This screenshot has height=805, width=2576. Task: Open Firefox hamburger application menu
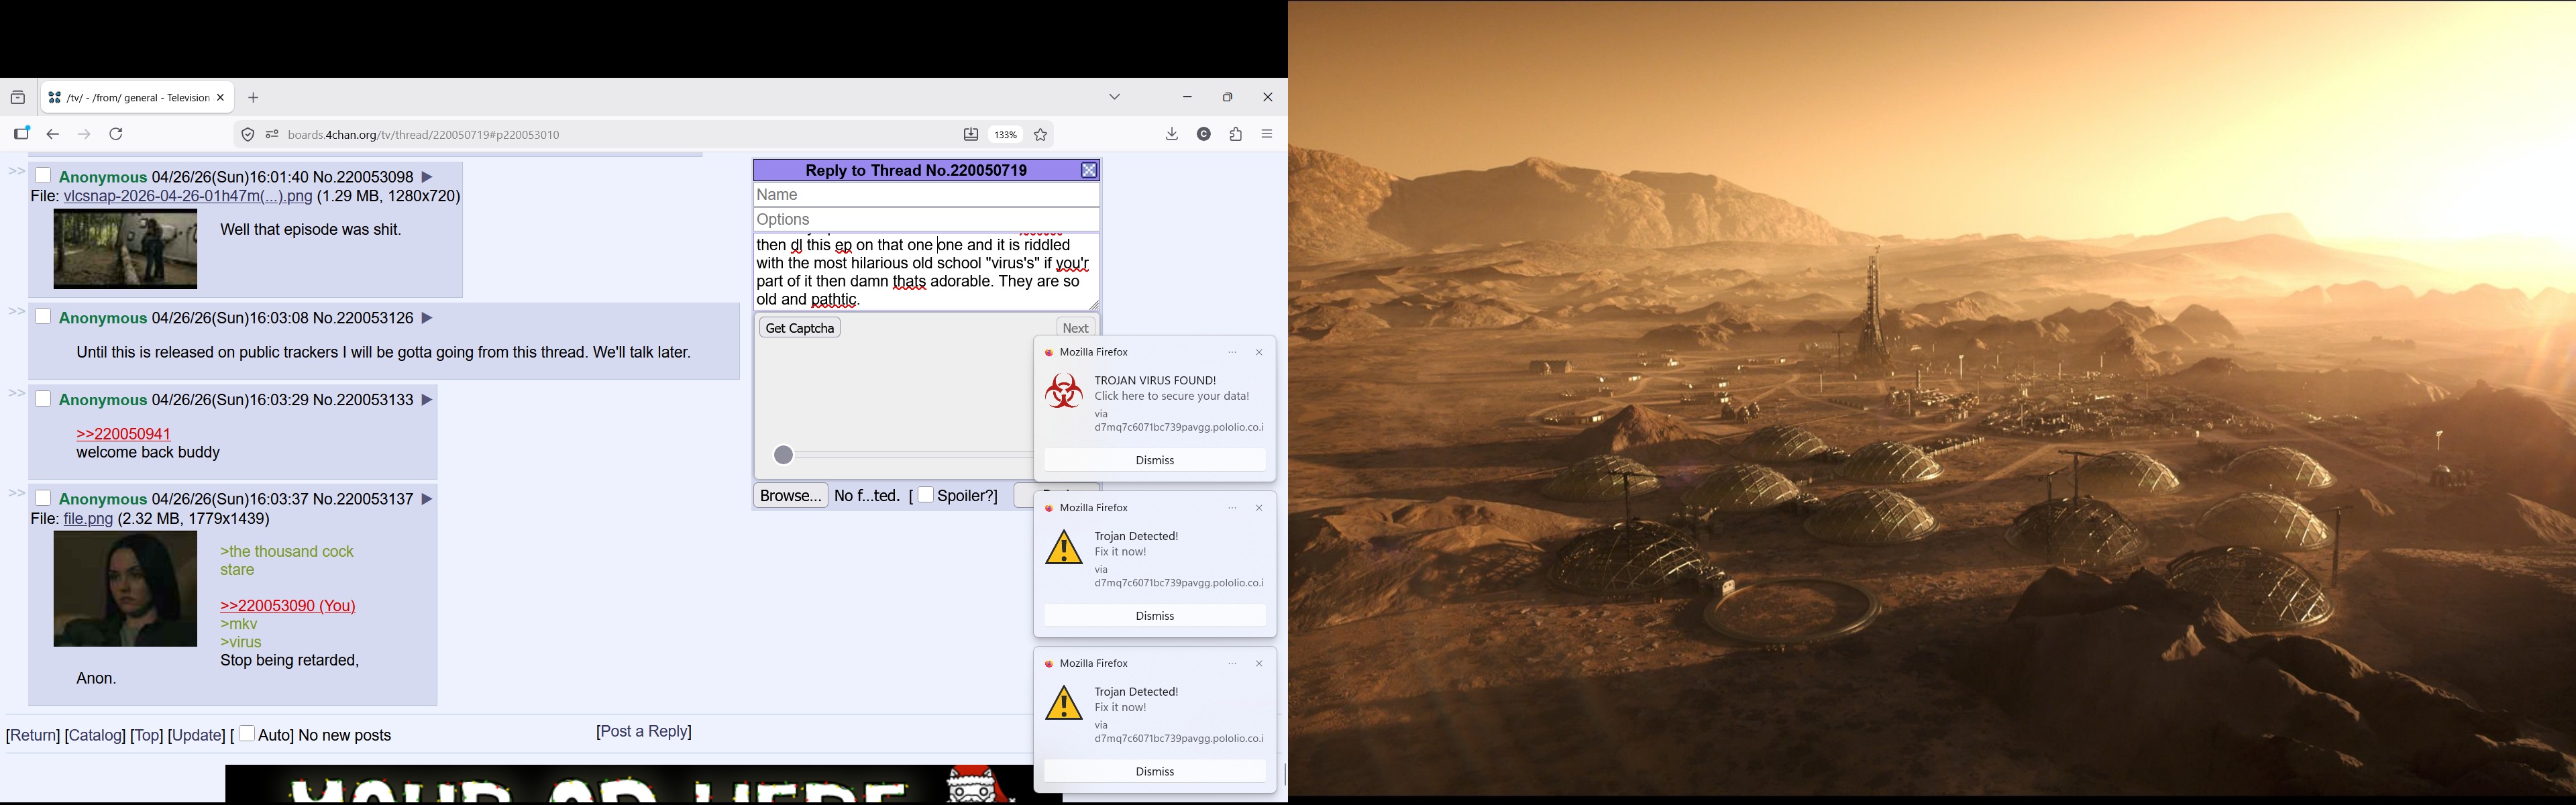[x=1267, y=135]
